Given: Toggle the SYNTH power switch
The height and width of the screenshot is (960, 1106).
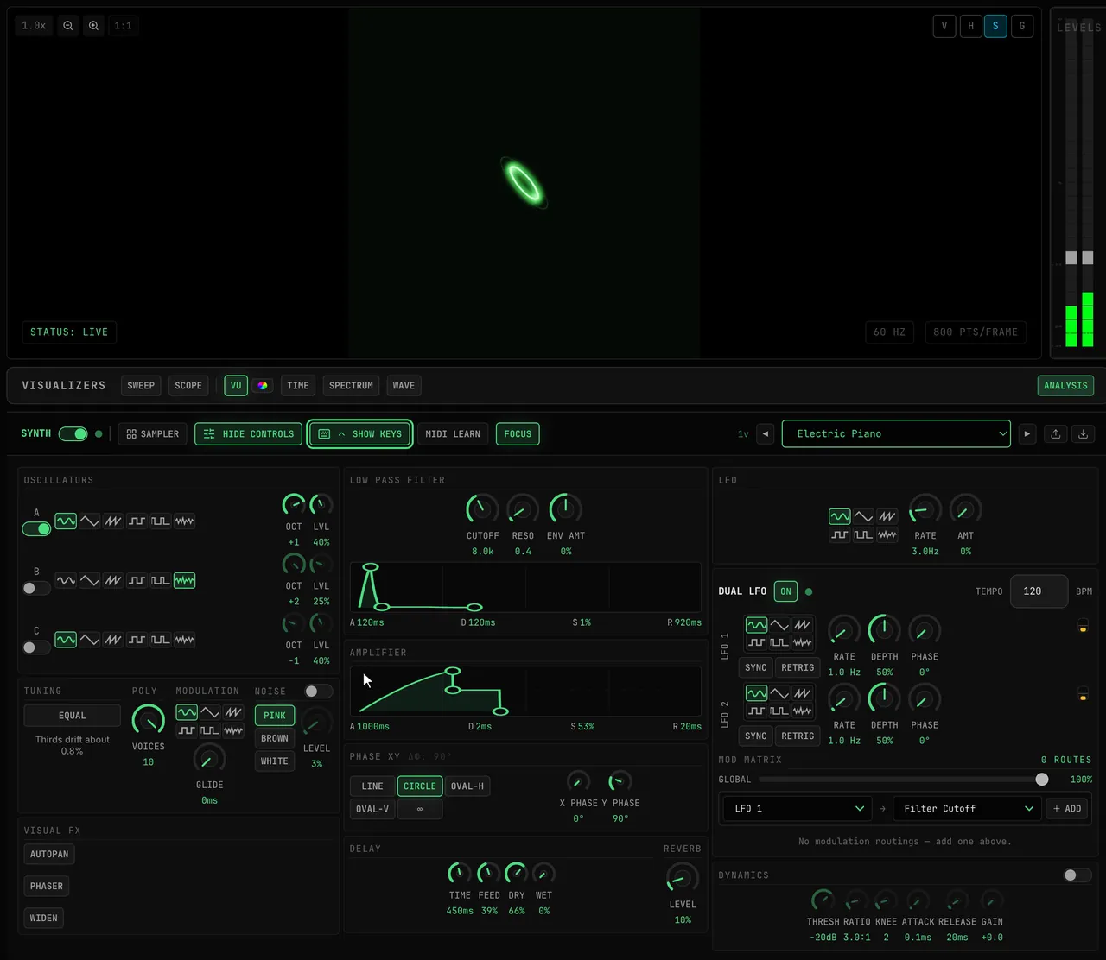Looking at the screenshot, I should coord(73,434).
